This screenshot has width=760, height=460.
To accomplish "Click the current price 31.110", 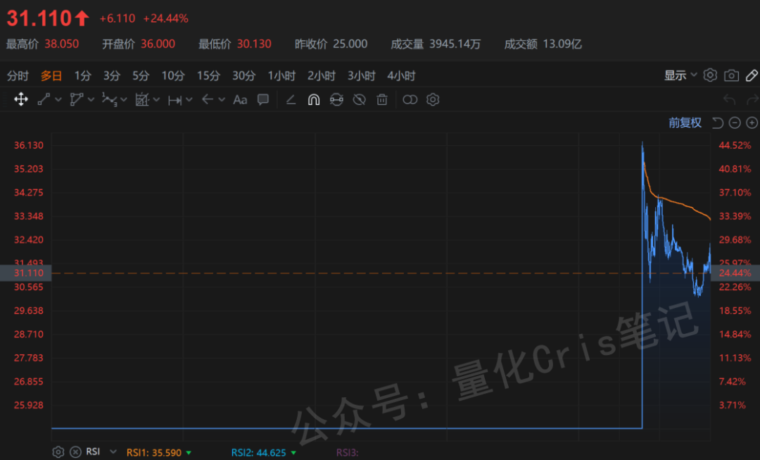I will point(39,18).
